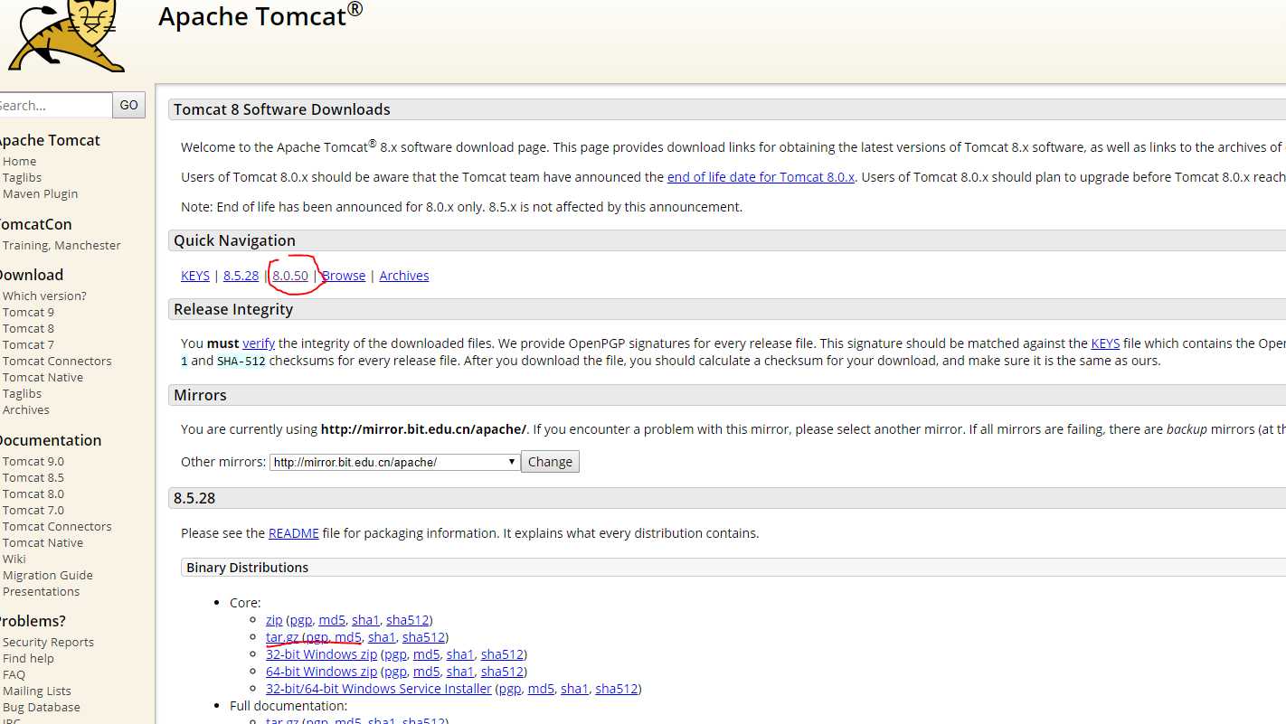Open the Migration Guide link
This screenshot has width=1286, height=724.
tap(48, 575)
